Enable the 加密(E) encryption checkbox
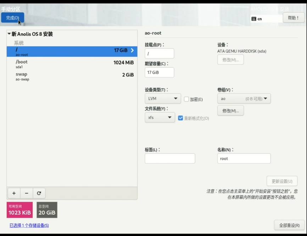 tap(186, 99)
